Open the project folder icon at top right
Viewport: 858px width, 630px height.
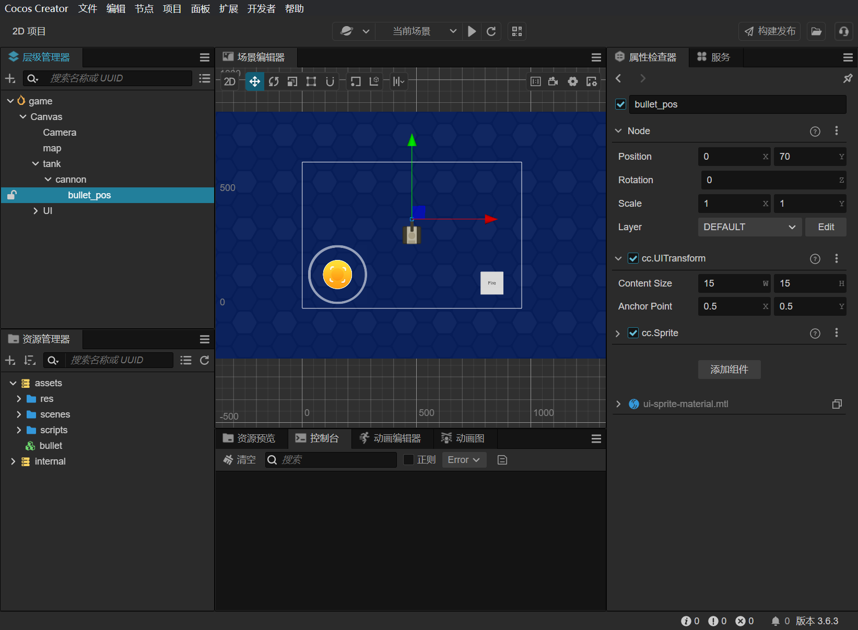tap(816, 31)
